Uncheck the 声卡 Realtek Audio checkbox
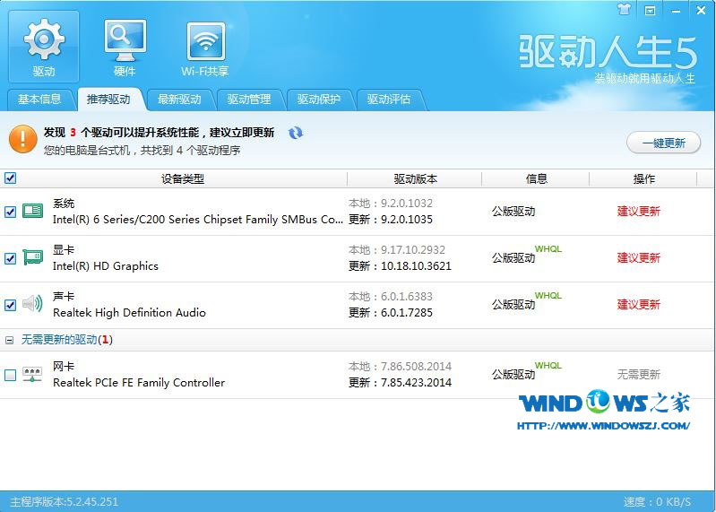The image size is (716, 512). pos(10,305)
